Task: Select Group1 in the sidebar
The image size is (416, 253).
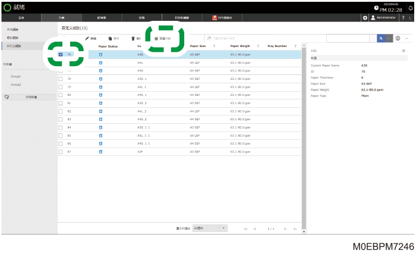Action: (x=15, y=76)
